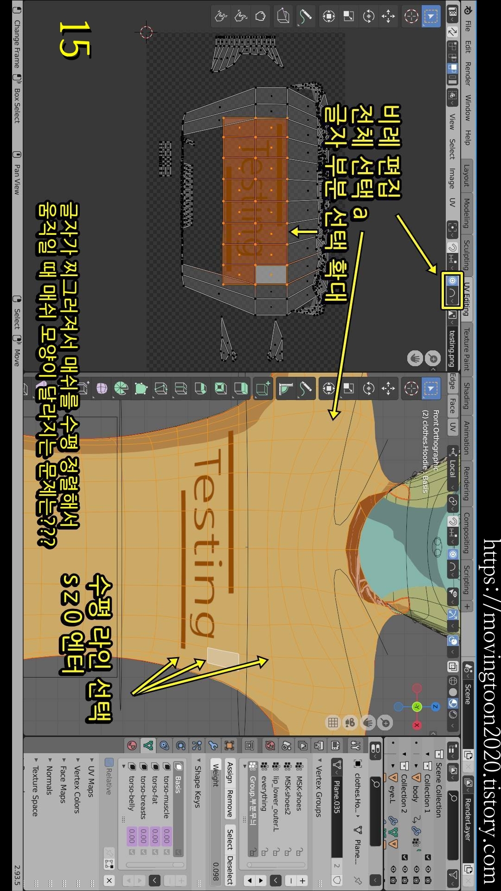Select the 3D viewport Measure tool
Image resolution: width=501 pixels, height=891 pixels.
point(286,388)
